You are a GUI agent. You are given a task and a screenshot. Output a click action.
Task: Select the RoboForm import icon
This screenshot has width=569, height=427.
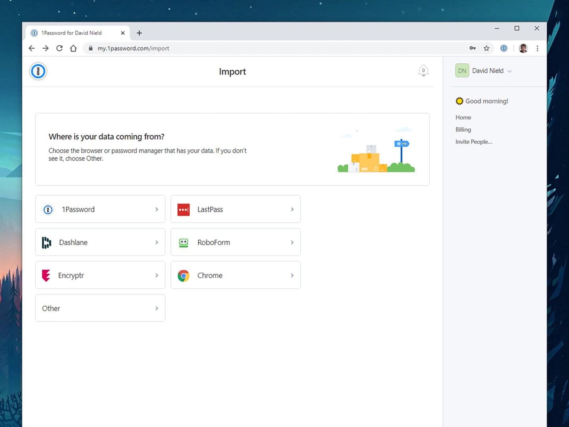[183, 242]
